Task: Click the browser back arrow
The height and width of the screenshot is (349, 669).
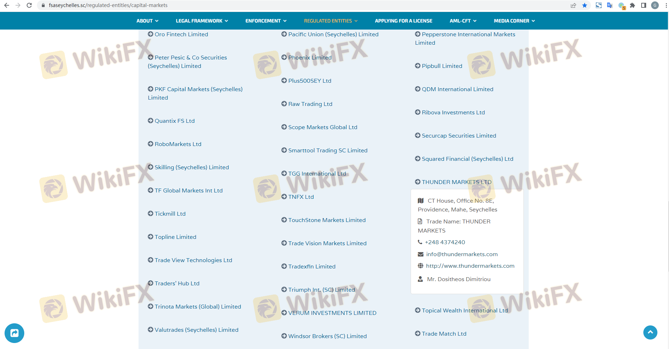Action: tap(7, 5)
